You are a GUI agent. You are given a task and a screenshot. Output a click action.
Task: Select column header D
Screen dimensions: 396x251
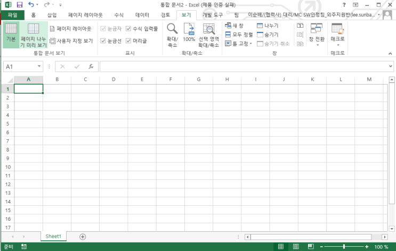[x=114, y=79]
